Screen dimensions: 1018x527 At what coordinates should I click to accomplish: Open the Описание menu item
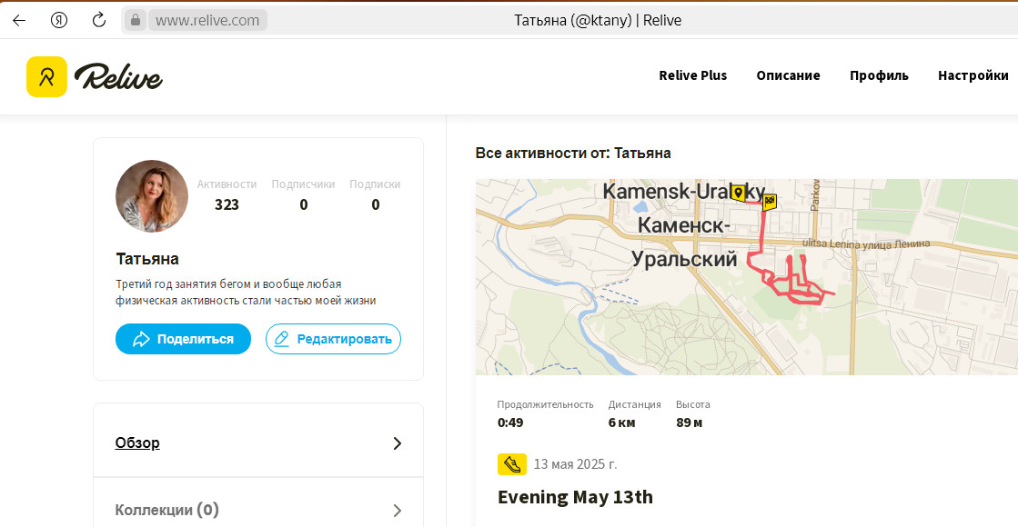(x=788, y=75)
